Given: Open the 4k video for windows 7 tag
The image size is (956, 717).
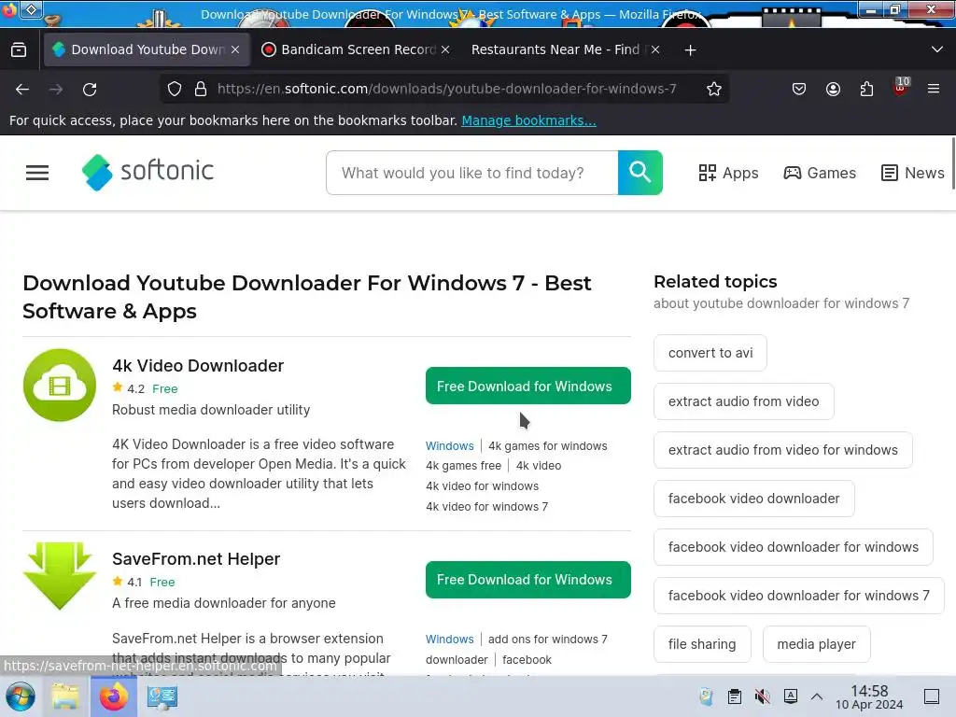Looking at the screenshot, I should (486, 507).
